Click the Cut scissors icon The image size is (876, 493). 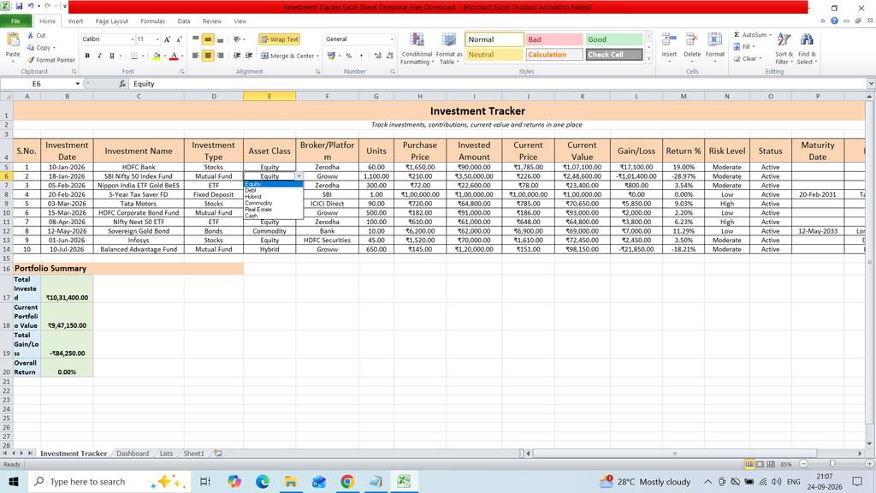click(31, 35)
